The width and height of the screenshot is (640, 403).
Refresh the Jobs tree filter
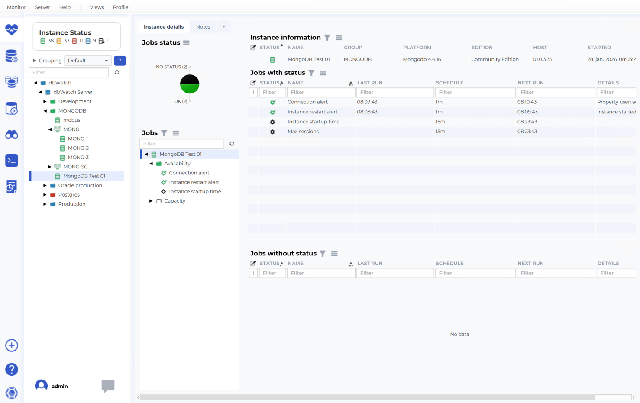tap(232, 144)
